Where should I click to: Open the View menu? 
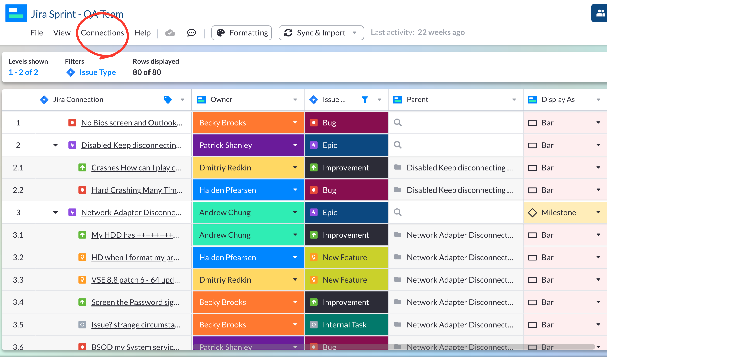pos(62,33)
